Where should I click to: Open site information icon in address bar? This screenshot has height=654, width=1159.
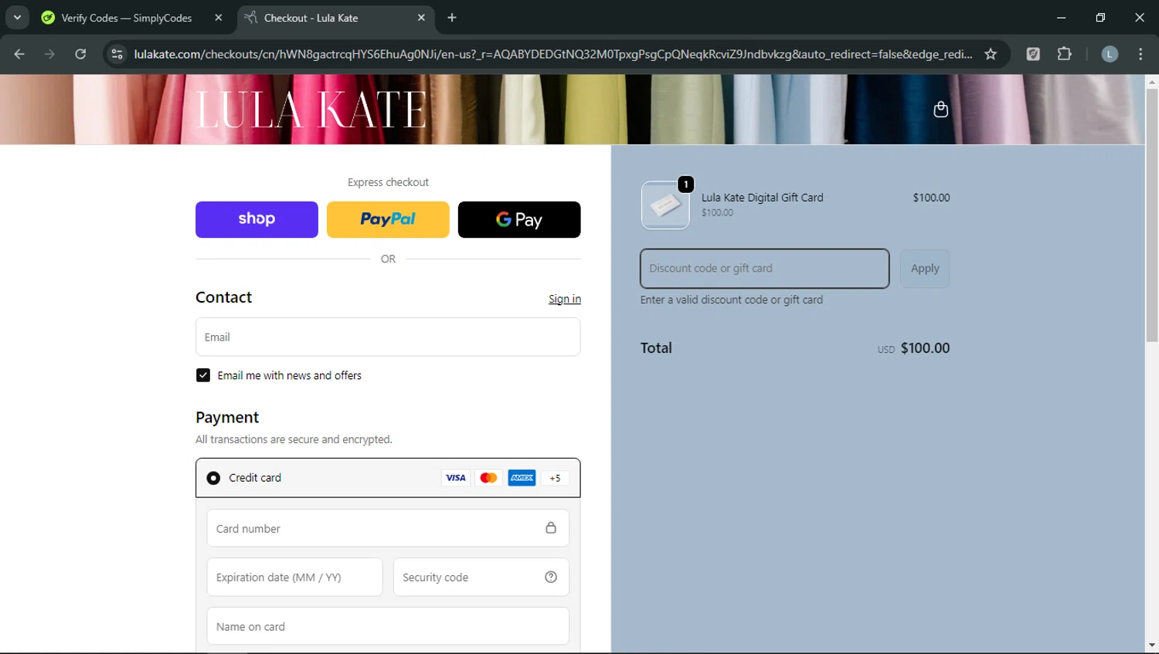pyautogui.click(x=117, y=54)
